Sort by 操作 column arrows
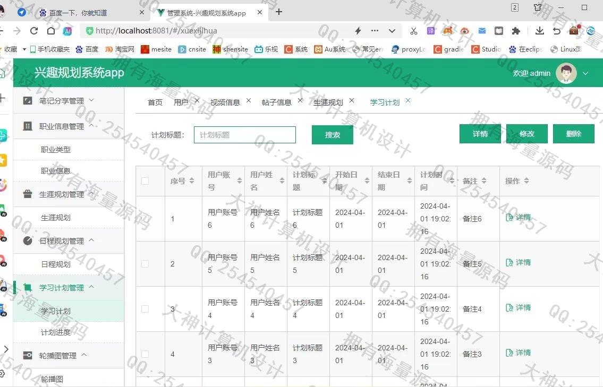This screenshot has width=603, height=387. [526, 180]
